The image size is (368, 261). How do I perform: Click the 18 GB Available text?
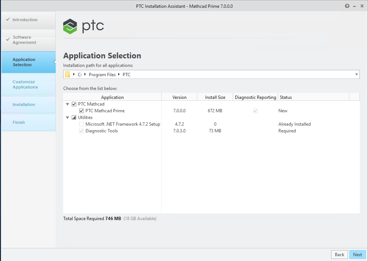pyautogui.click(x=140, y=219)
